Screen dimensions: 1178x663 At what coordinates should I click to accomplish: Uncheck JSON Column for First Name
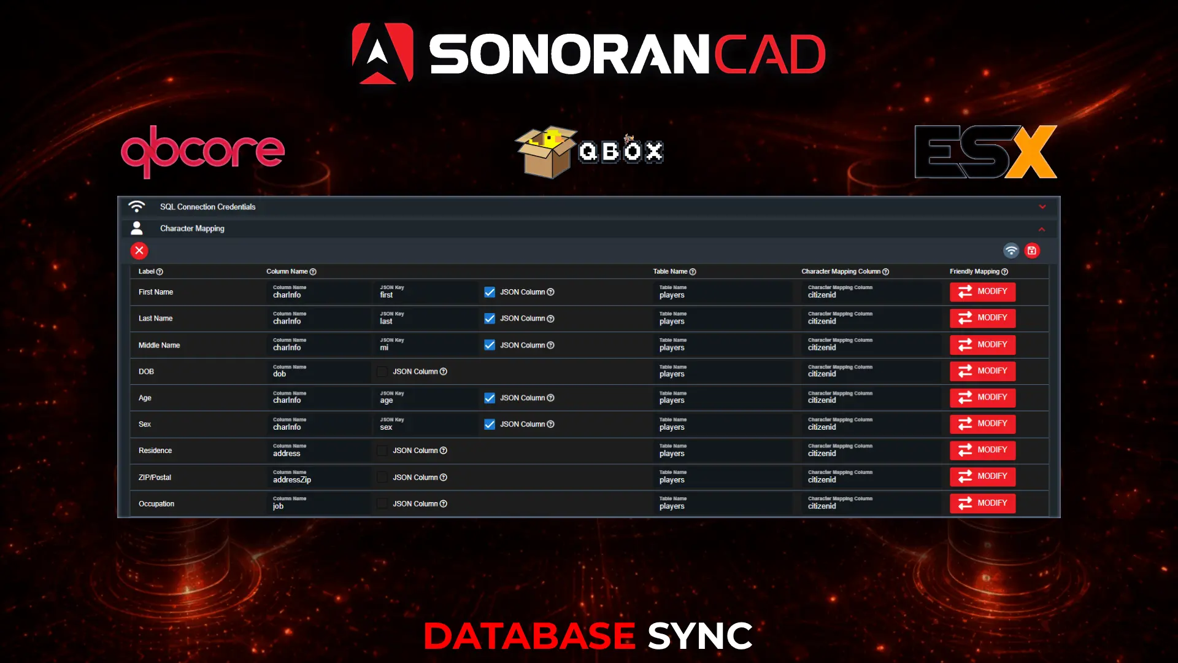click(490, 292)
